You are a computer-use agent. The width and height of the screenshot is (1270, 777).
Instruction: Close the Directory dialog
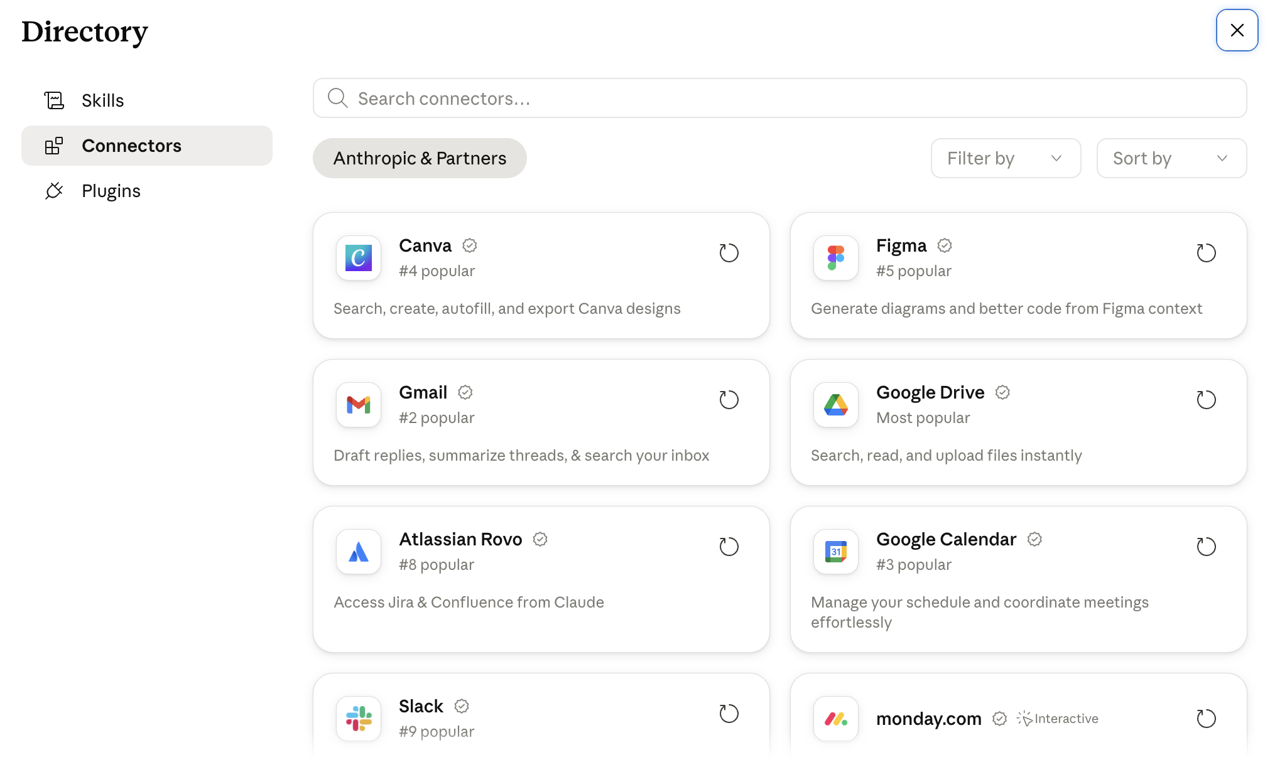point(1237,30)
